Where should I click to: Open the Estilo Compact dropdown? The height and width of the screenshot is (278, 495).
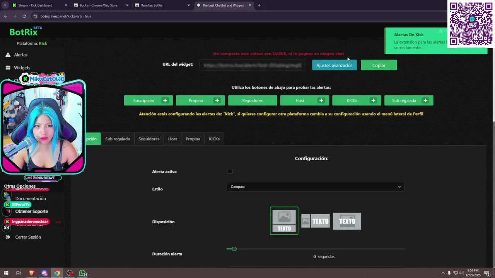(x=315, y=187)
